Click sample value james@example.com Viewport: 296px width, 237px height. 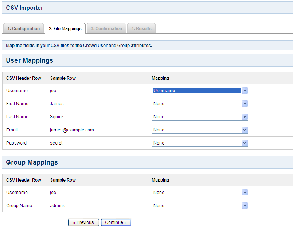[x=72, y=130]
